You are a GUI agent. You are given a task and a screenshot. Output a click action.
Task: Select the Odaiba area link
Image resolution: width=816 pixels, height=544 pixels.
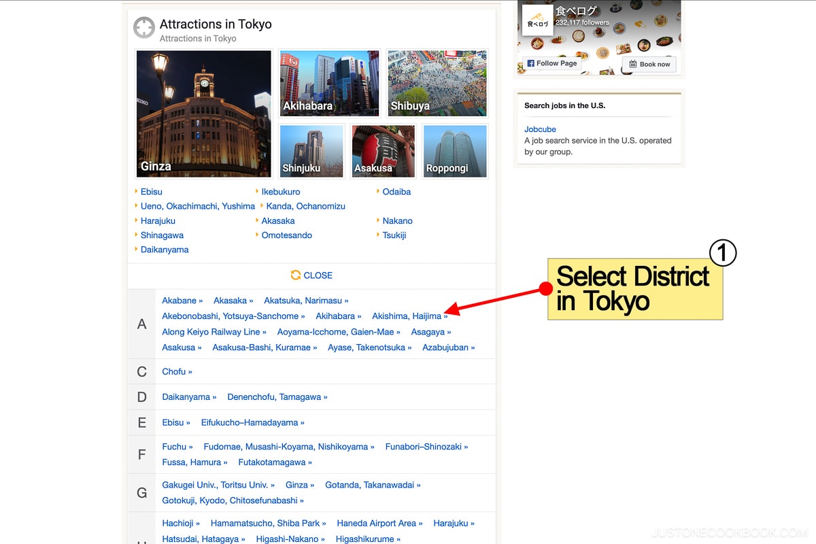pyautogui.click(x=396, y=192)
